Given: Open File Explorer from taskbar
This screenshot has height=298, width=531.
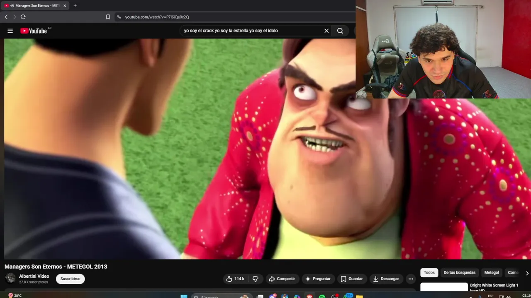Looking at the screenshot, I should pos(359,296).
